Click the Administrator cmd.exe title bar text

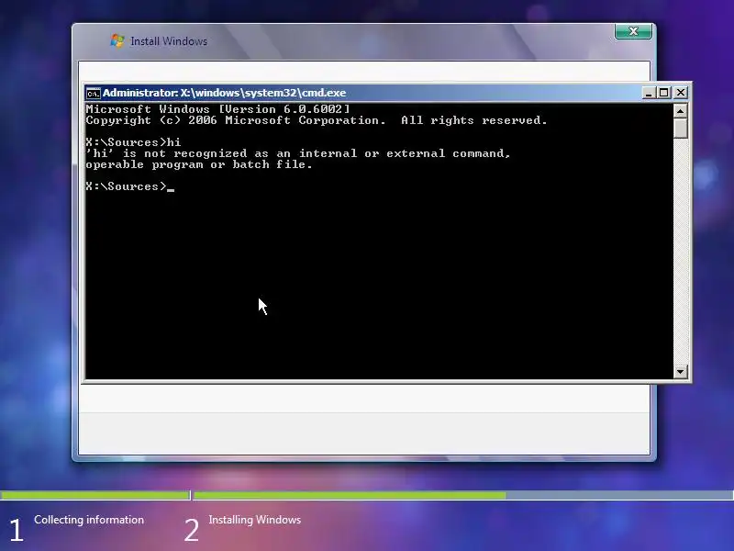coord(224,93)
